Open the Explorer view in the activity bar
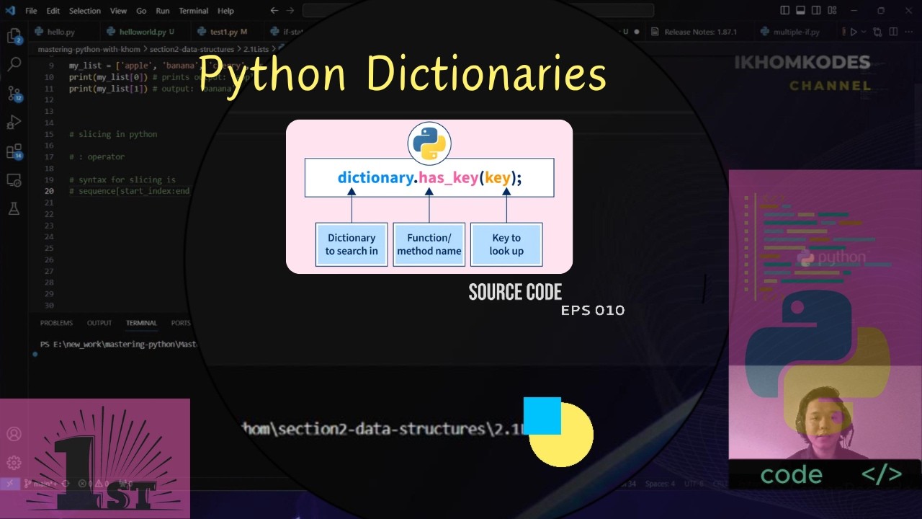Image resolution: width=922 pixels, height=519 pixels. click(x=14, y=35)
